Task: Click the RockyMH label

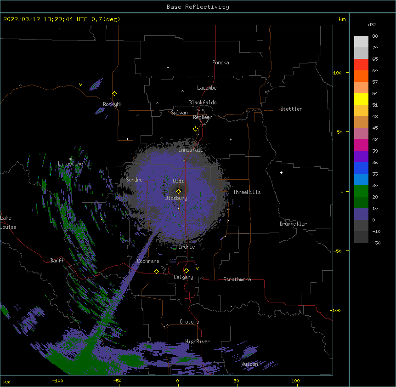Action: click(x=113, y=104)
